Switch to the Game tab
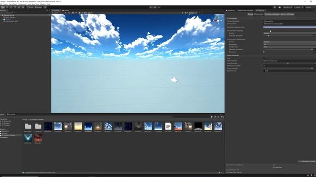 [66, 10]
